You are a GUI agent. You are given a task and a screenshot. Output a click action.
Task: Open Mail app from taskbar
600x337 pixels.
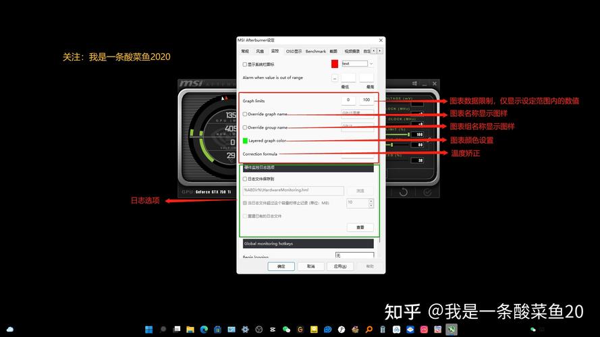(231, 330)
